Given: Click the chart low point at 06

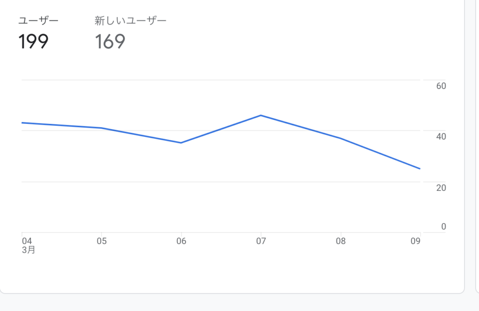Looking at the screenshot, I should (x=181, y=143).
